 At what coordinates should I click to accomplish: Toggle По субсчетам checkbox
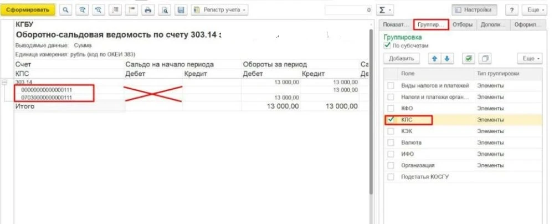point(387,45)
